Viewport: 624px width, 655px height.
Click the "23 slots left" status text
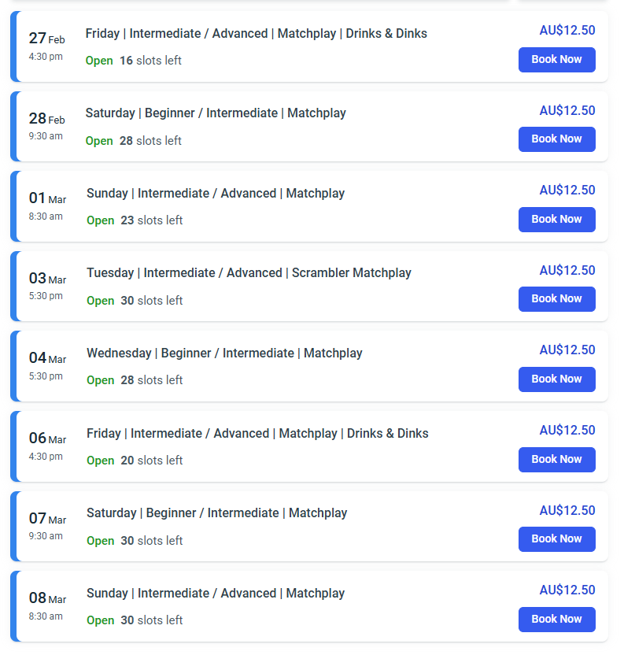[151, 220]
